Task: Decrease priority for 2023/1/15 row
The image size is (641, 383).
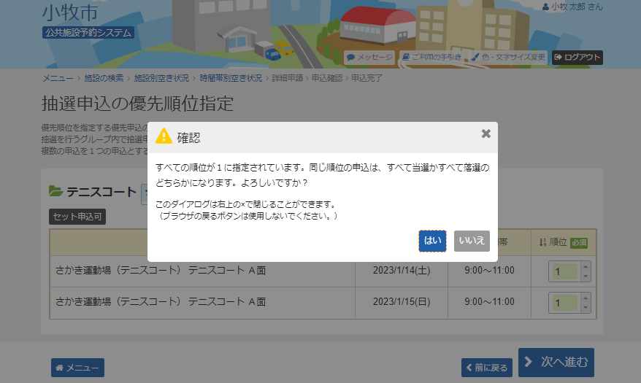Action: (586, 308)
